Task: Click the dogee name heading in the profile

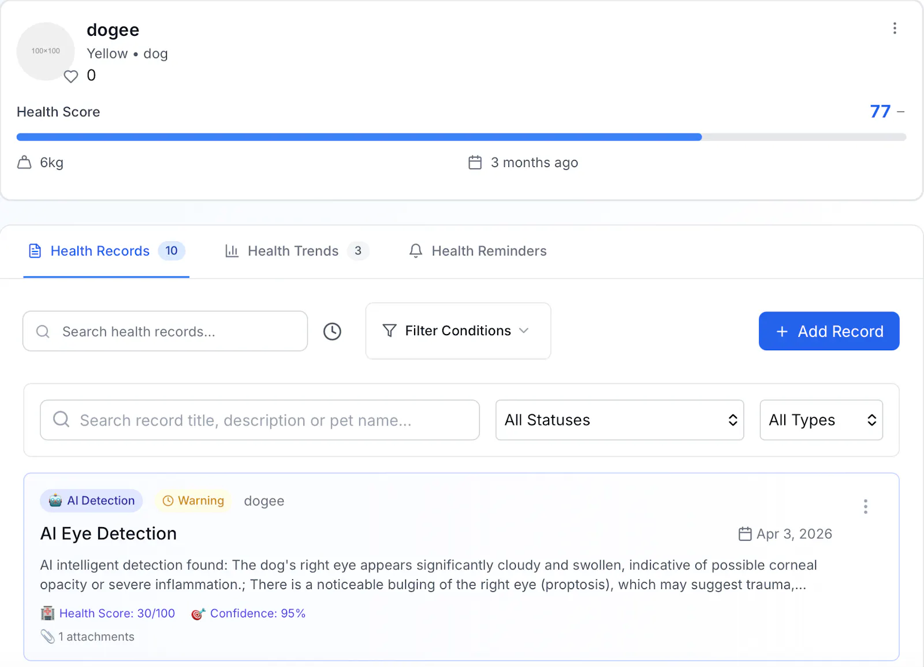Action: pos(113,30)
